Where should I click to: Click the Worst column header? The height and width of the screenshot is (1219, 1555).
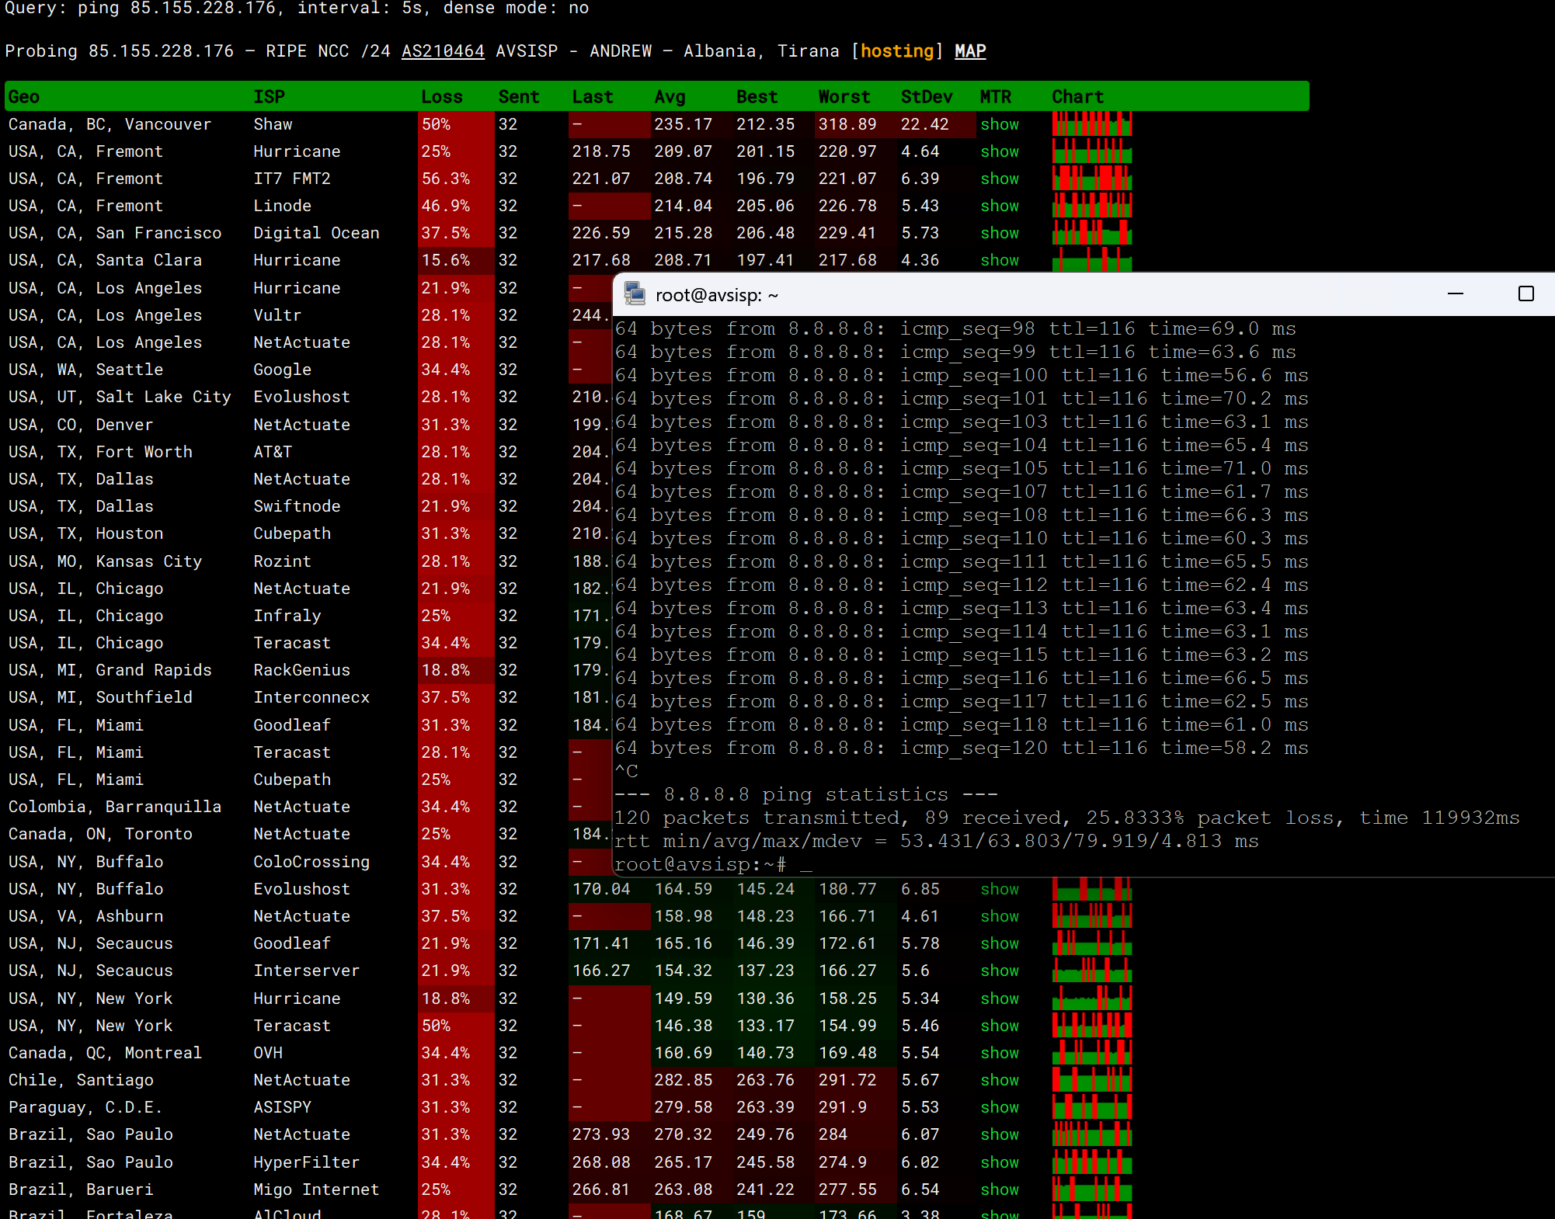(844, 97)
